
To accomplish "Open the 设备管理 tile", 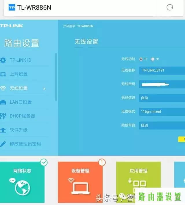I will (80, 182).
